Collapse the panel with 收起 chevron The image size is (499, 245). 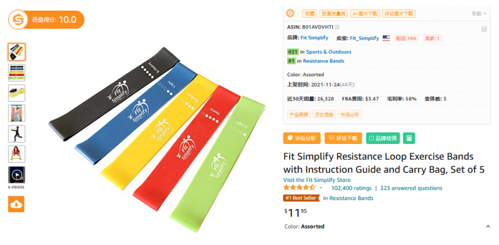coord(479,14)
